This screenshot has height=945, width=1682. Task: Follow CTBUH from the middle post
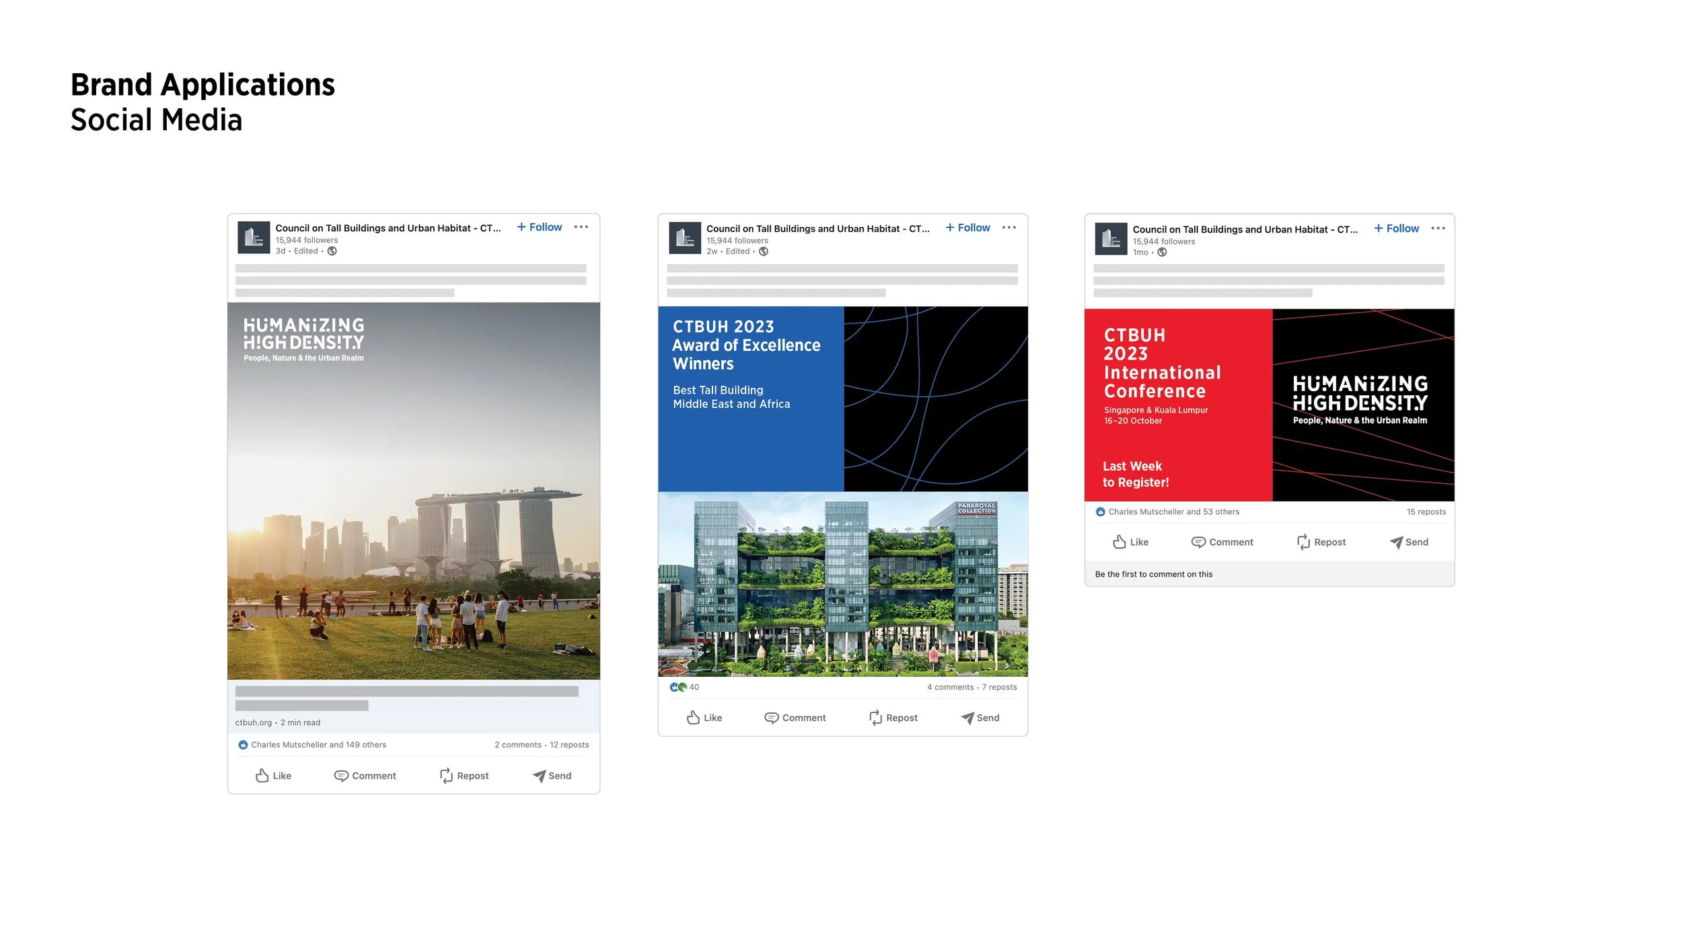pyautogui.click(x=967, y=228)
